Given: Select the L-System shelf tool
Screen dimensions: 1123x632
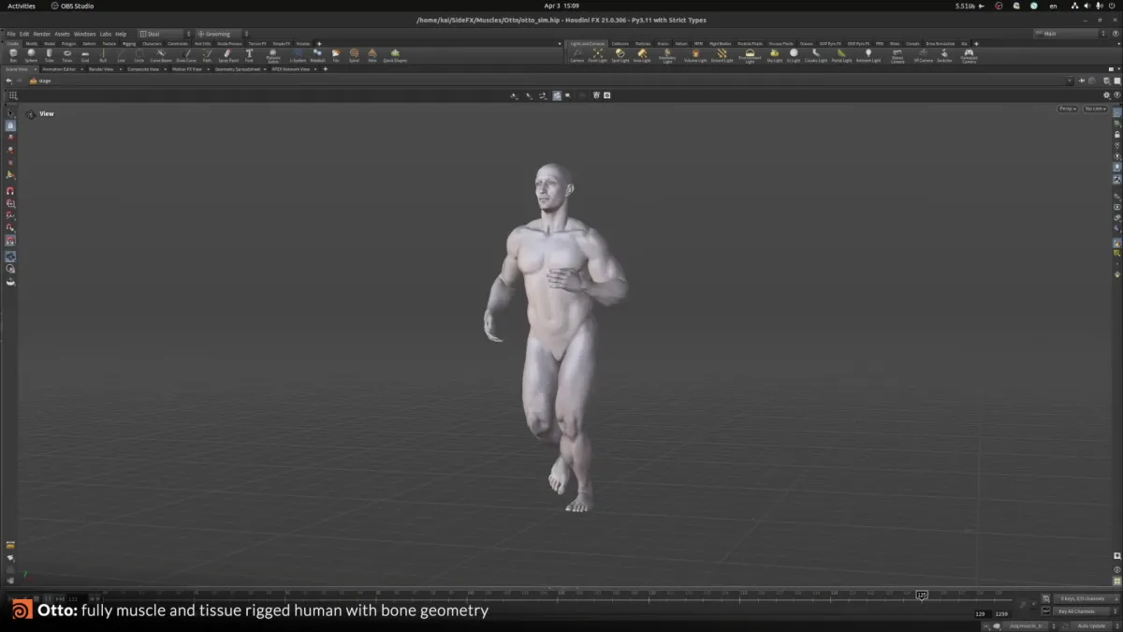Looking at the screenshot, I should click(x=298, y=54).
